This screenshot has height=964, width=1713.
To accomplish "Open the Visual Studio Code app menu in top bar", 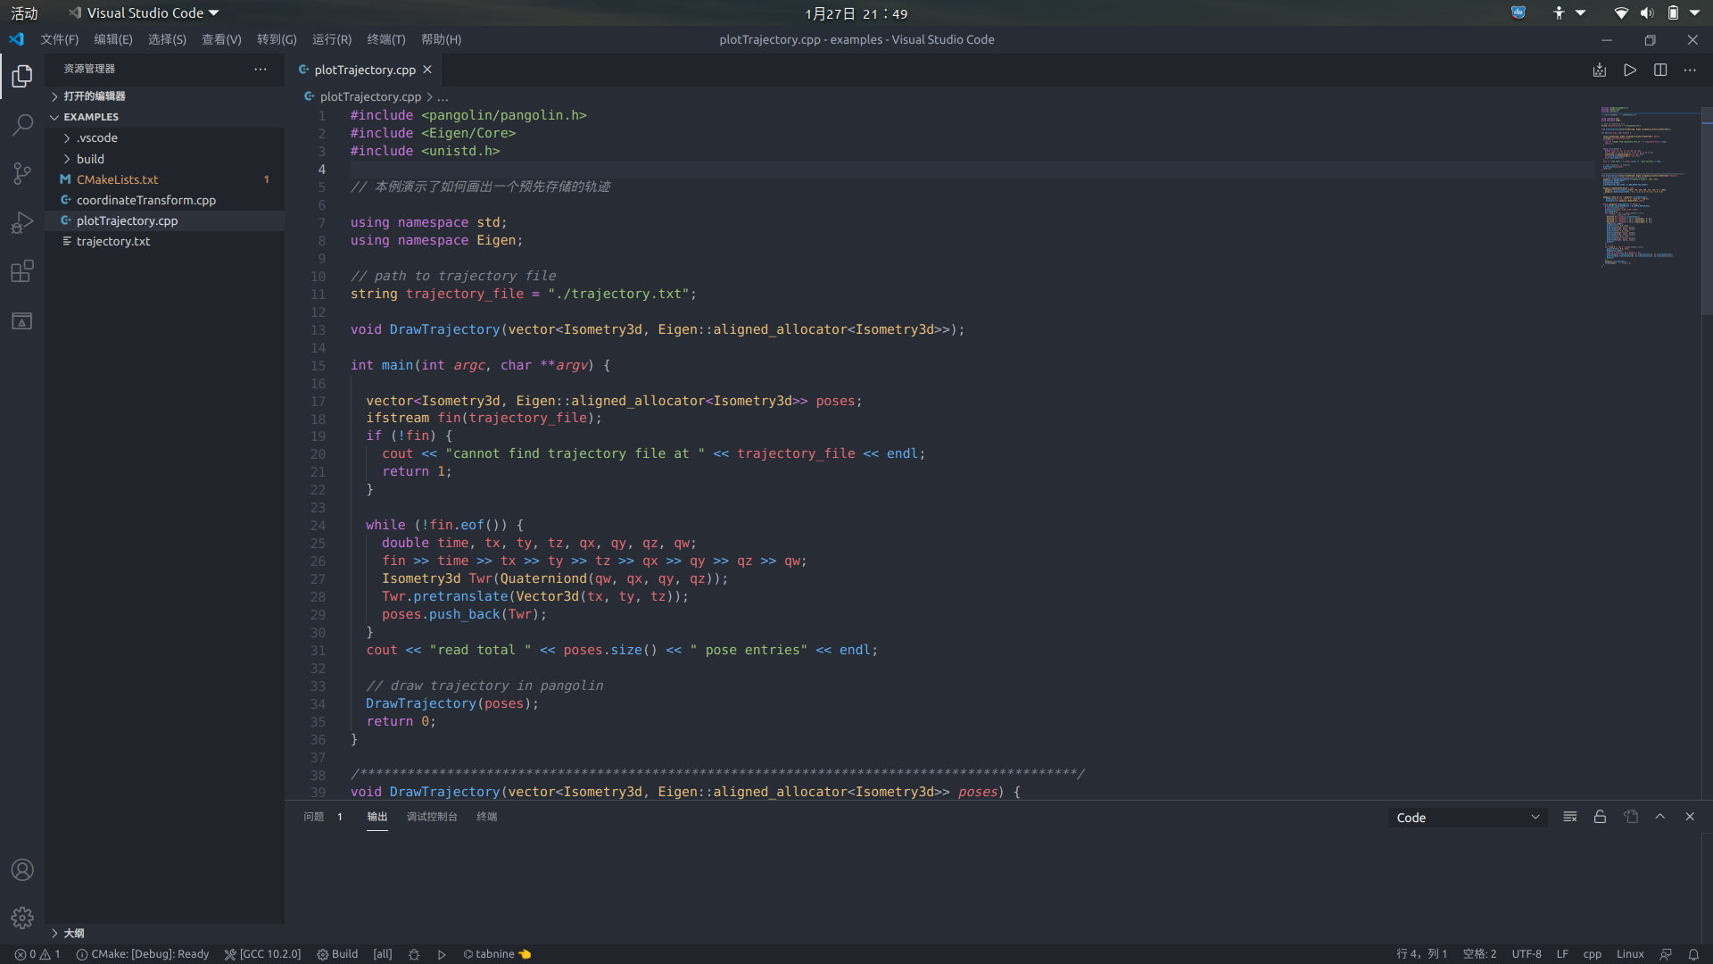I will point(144,13).
